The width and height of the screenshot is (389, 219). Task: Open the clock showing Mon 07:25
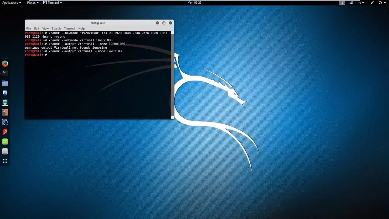(x=194, y=2)
